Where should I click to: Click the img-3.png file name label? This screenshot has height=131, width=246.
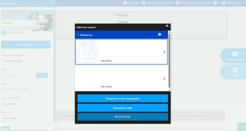coord(106,61)
